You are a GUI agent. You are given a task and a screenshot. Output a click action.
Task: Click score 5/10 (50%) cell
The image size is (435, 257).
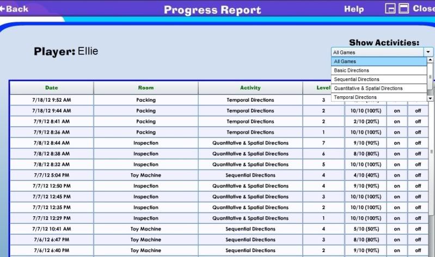[366, 229]
